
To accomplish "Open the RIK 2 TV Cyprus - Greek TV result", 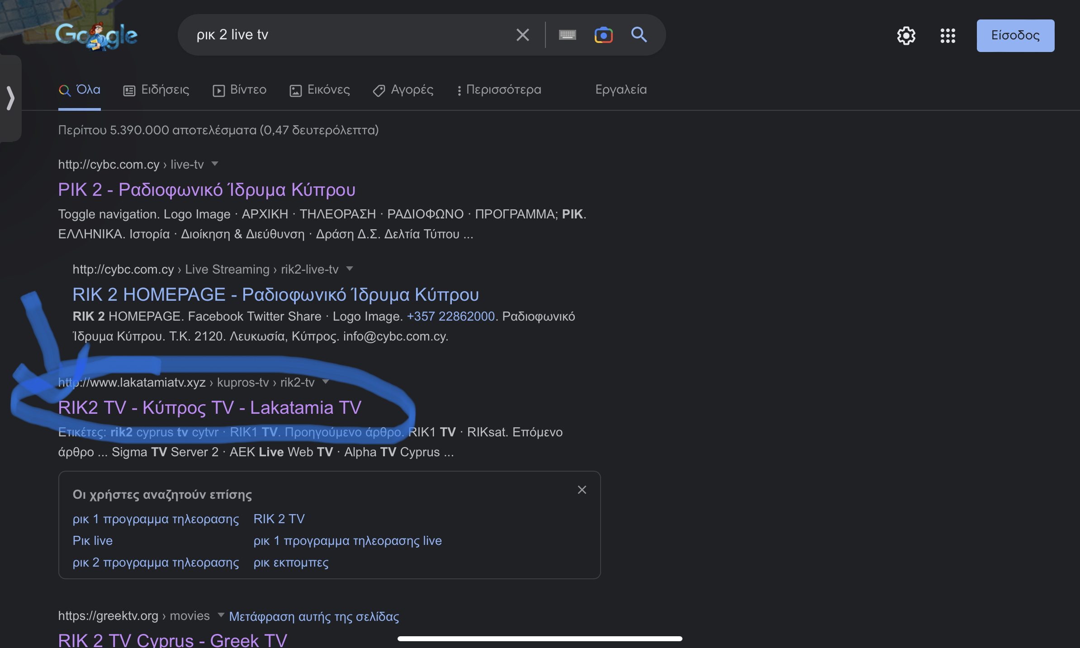I will click(173, 640).
